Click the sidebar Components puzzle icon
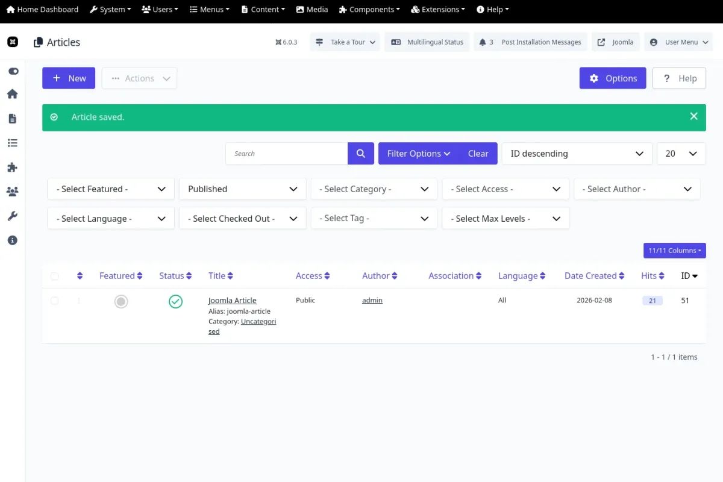This screenshot has width=723, height=482. [x=13, y=167]
